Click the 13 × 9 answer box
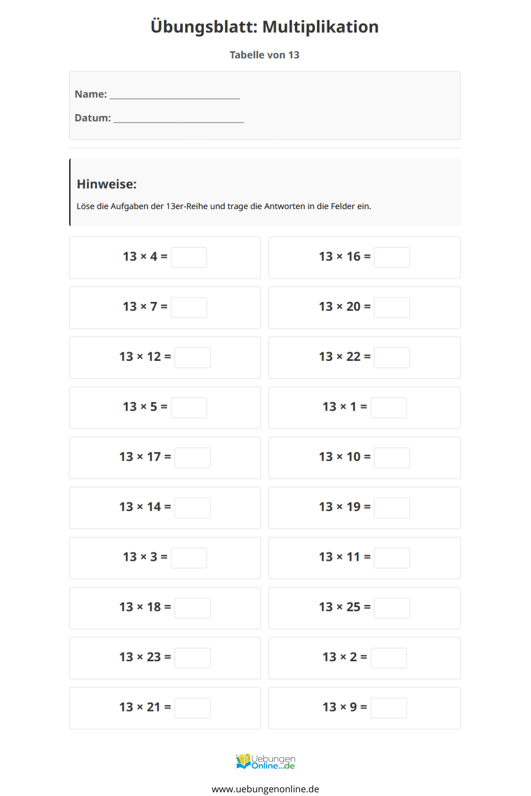This screenshot has width=531, height=796. click(389, 708)
